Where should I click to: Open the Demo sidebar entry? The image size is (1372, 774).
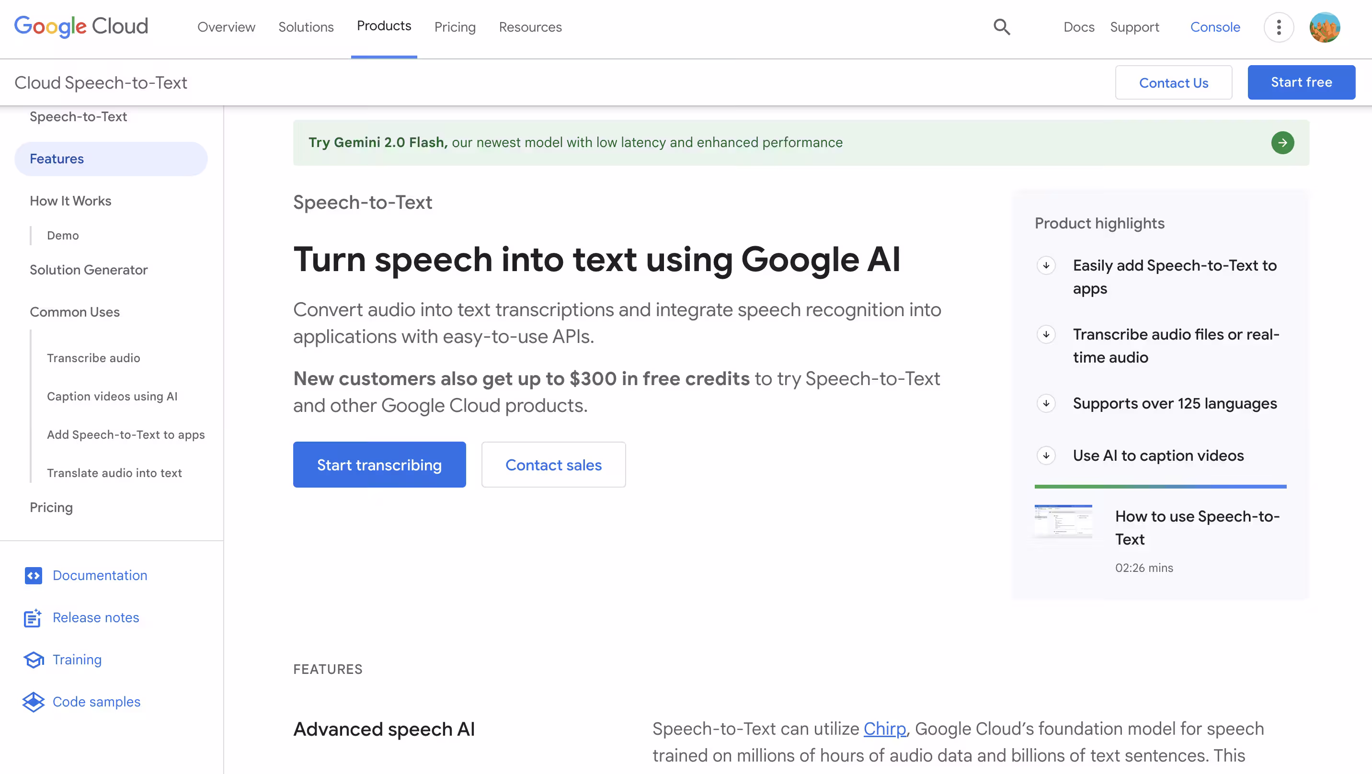63,236
